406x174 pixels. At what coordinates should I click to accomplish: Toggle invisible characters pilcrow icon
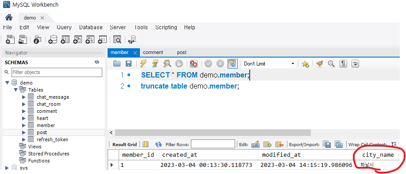(343, 63)
